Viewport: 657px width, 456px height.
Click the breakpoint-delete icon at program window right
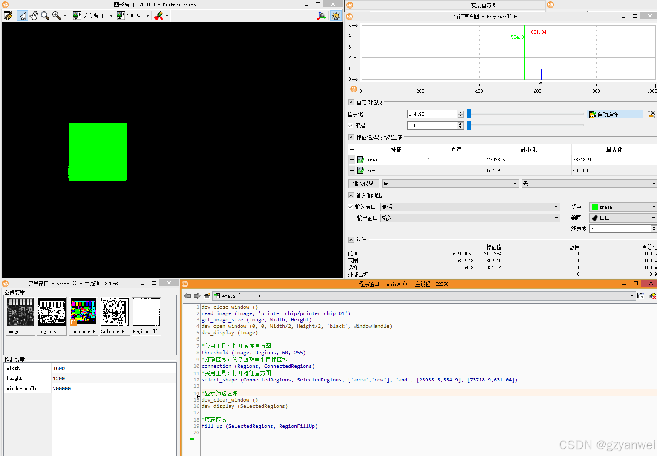[652, 296]
